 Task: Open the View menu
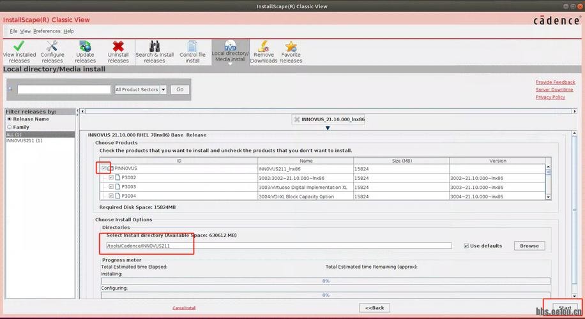coord(26,31)
